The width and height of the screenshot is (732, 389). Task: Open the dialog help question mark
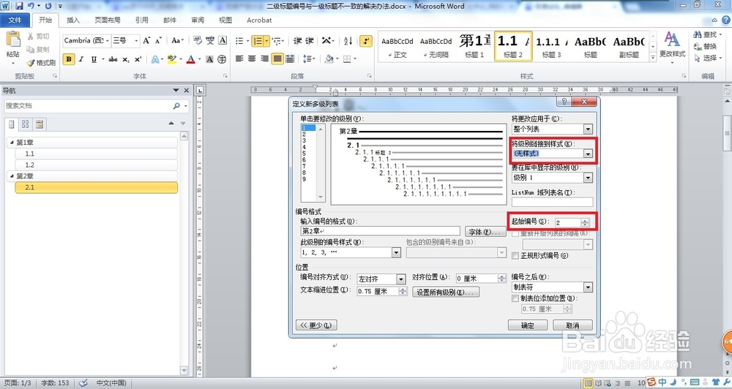564,102
